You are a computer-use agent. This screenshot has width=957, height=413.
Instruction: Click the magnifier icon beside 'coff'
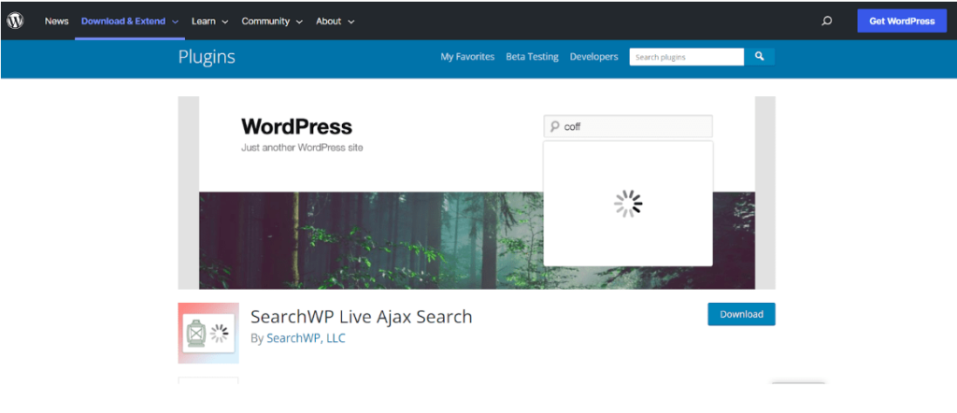point(555,126)
